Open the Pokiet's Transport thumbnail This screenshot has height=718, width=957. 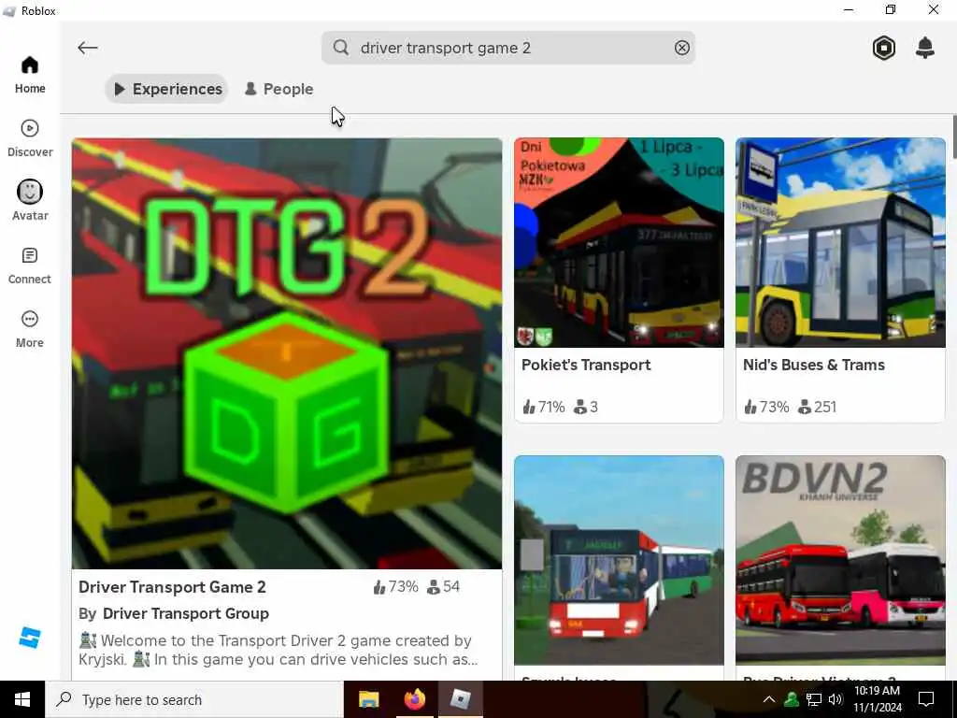619,242
